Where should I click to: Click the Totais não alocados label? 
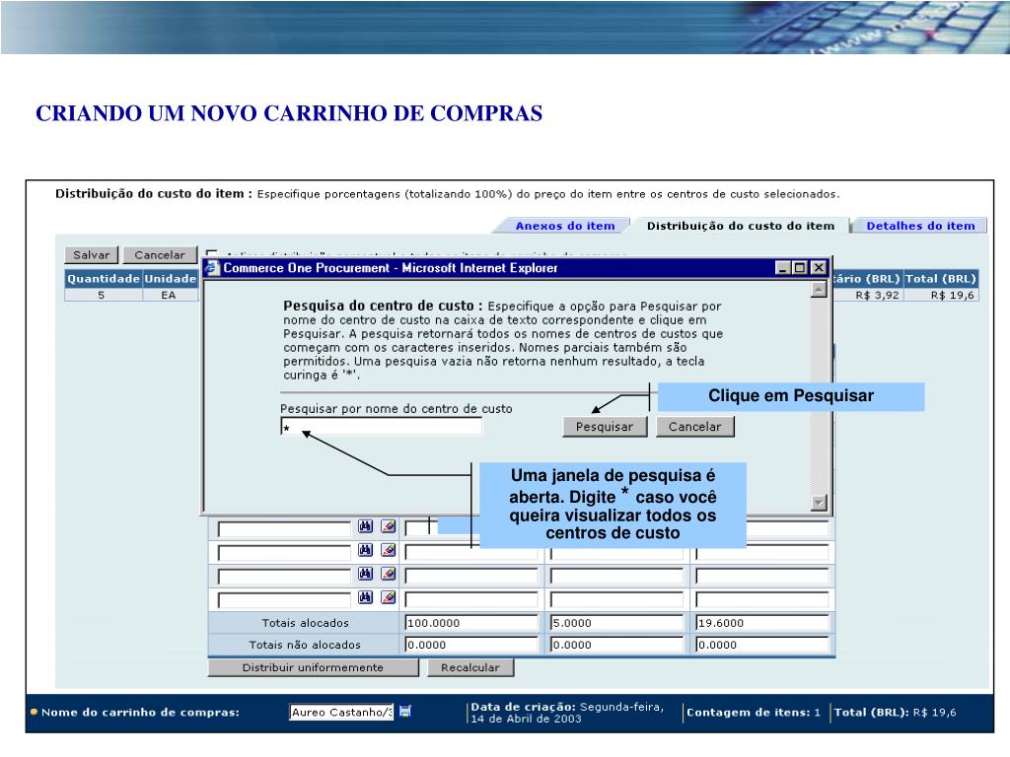point(305,645)
